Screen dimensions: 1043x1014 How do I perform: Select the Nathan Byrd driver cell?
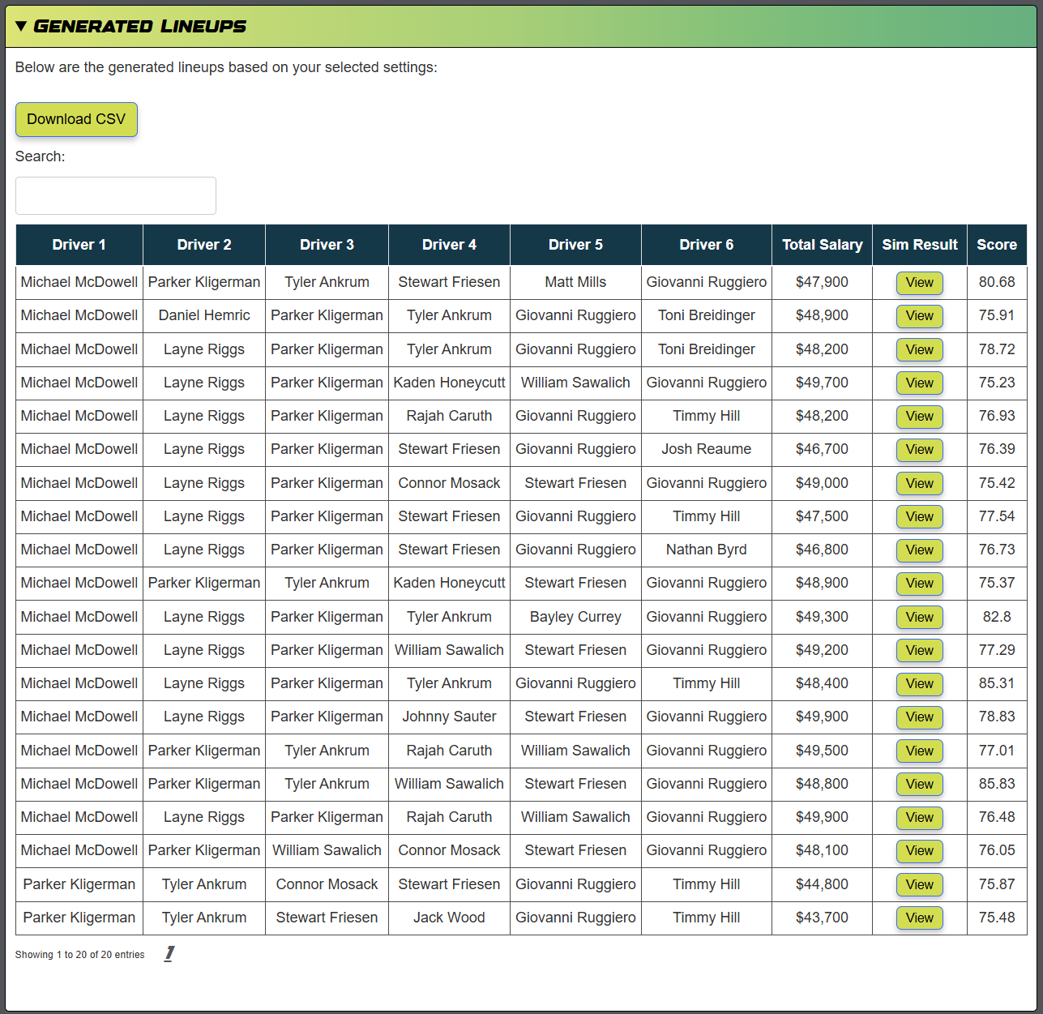[707, 550]
